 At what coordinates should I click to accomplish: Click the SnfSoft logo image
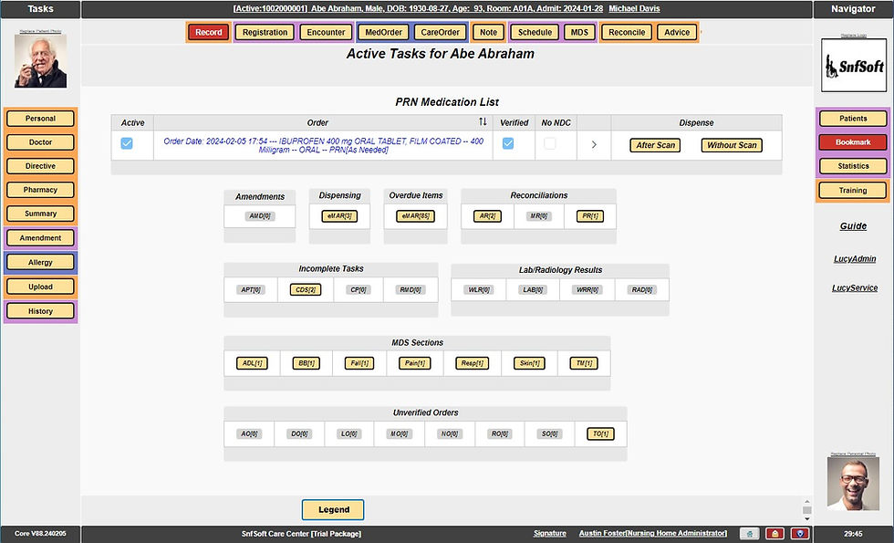(x=854, y=66)
